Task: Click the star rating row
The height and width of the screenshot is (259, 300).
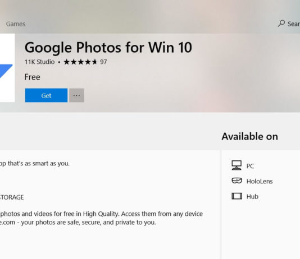Action: 80,62
